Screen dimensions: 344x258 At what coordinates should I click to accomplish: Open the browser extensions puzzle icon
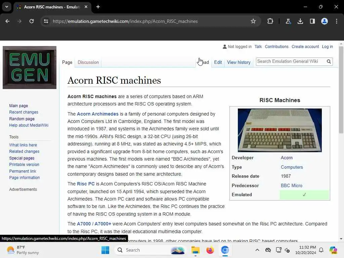(x=270, y=21)
